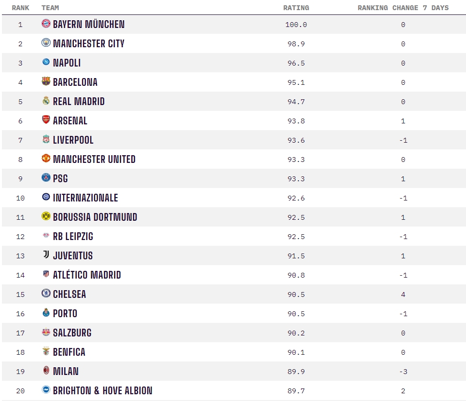
Task: Sort by Ranking Change 7 Days header
Action: (403, 8)
